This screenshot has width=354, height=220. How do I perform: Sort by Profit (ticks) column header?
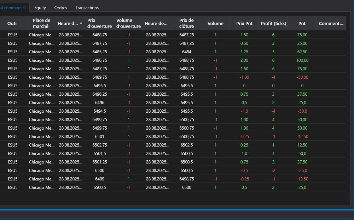[273, 23]
